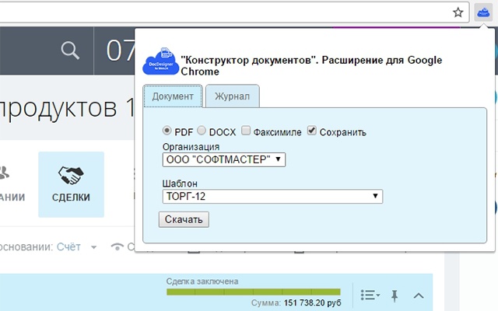498x311 pixels.
Task: Uncheck the Сохранить checkbox
Action: [x=311, y=131]
